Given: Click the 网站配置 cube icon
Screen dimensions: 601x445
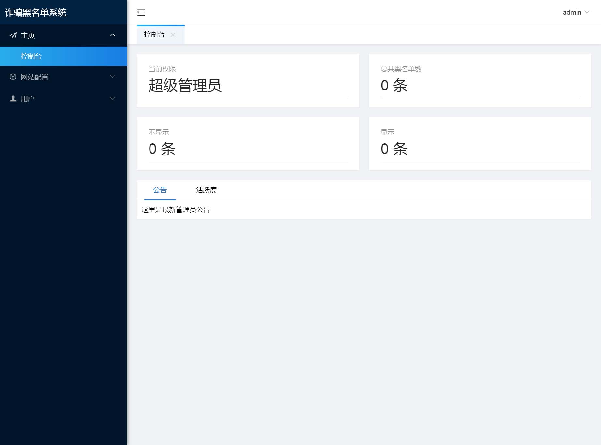Looking at the screenshot, I should (x=13, y=77).
